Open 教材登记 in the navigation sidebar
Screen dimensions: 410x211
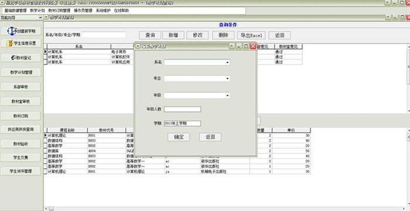pyautogui.click(x=21, y=58)
